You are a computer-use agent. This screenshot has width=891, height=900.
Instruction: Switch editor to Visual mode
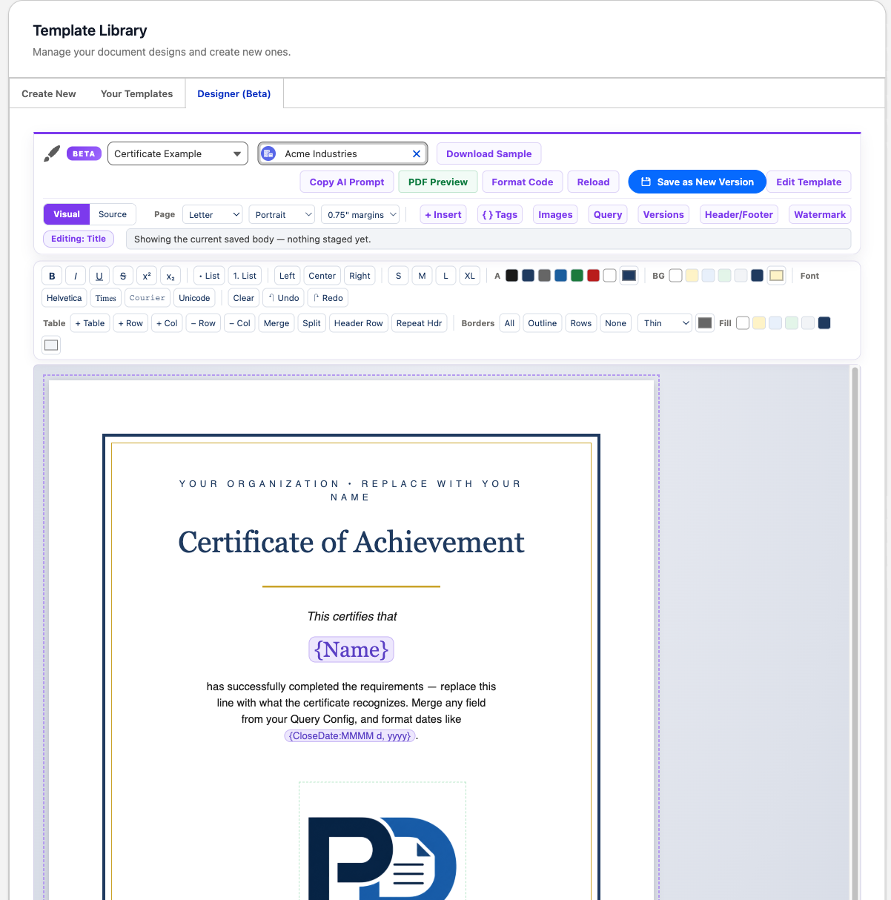pyautogui.click(x=67, y=214)
